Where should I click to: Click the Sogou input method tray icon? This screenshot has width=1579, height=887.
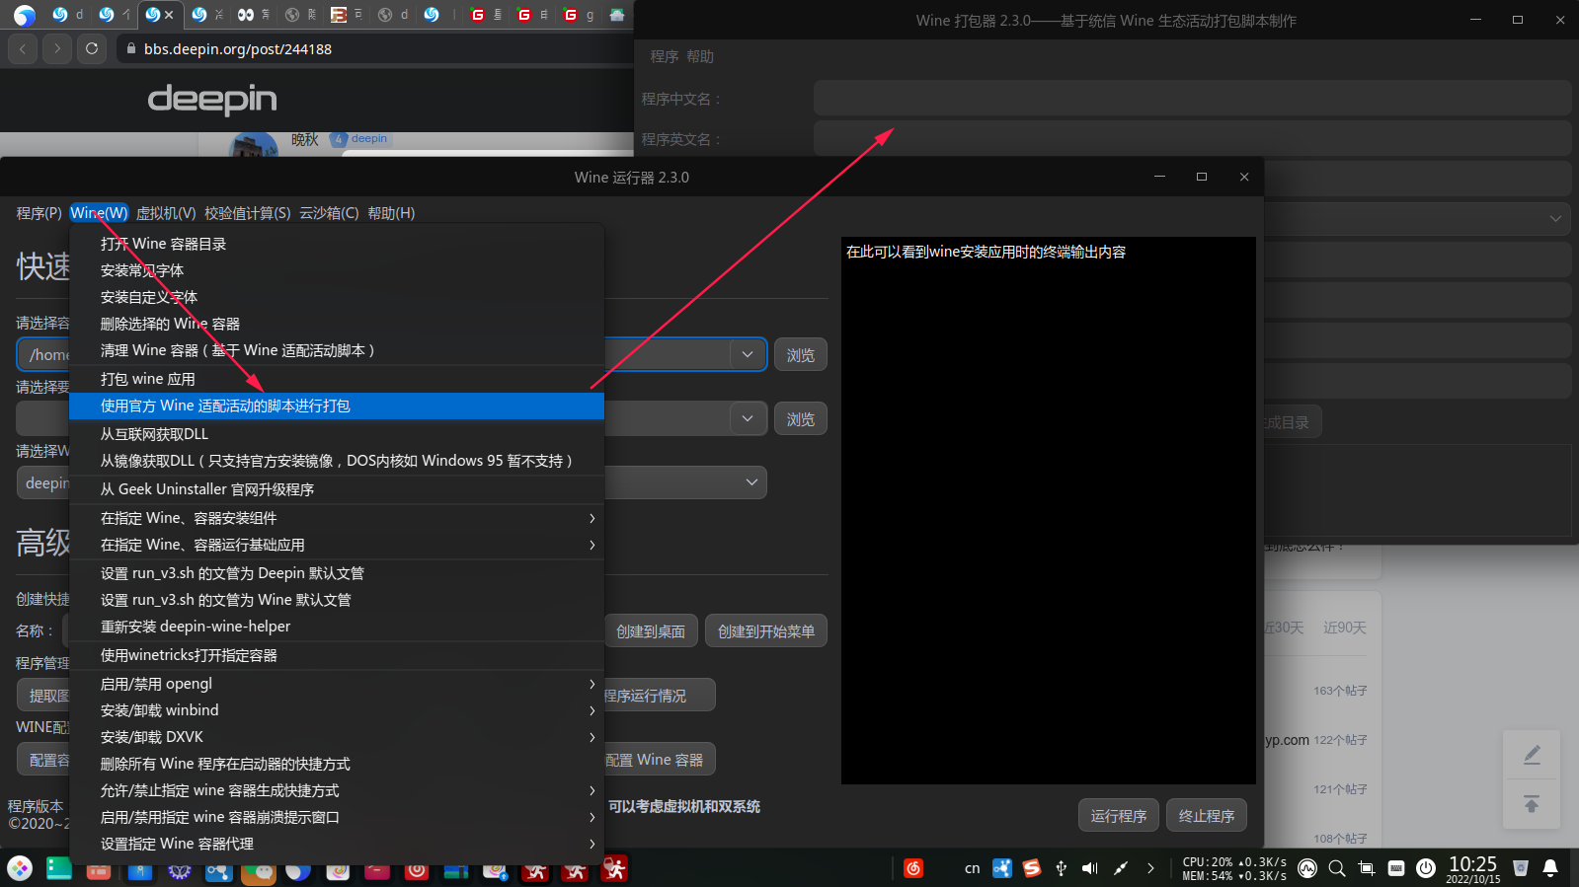(x=1032, y=868)
